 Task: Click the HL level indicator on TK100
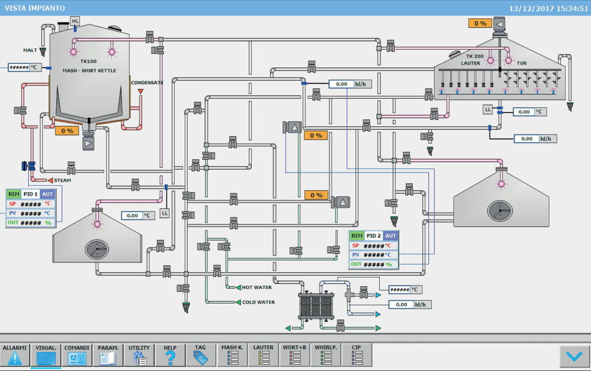click(x=75, y=21)
